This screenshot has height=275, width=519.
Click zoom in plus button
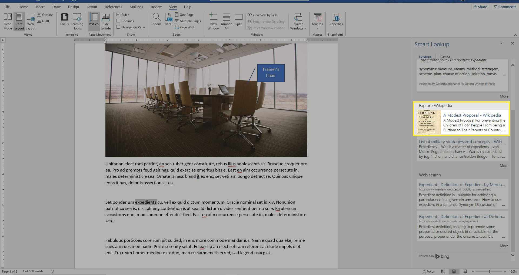pos(505,271)
